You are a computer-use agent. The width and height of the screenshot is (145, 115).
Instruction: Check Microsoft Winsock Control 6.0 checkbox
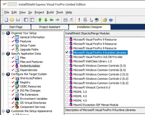(x=67, y=87)
